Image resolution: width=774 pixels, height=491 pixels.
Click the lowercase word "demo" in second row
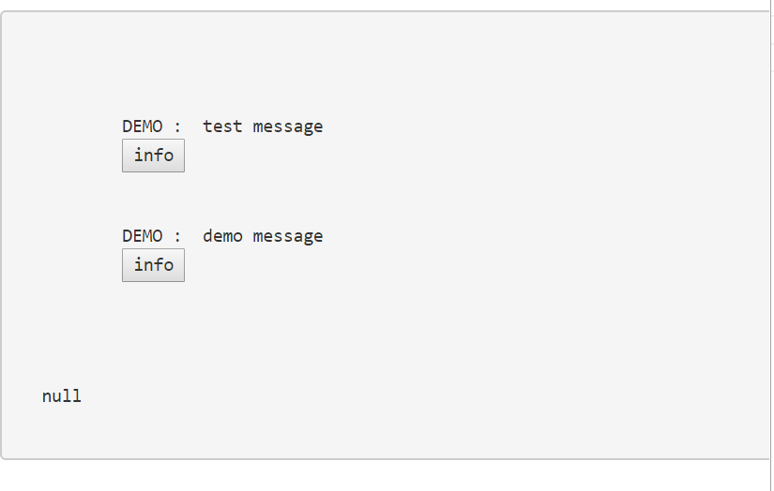click(222, 236)
